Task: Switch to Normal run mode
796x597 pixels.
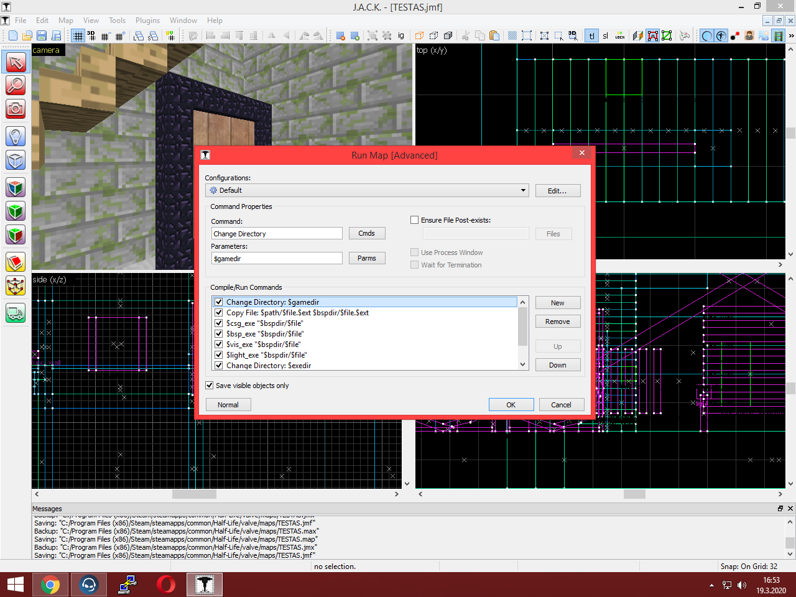Action: (x=228, y=405)
